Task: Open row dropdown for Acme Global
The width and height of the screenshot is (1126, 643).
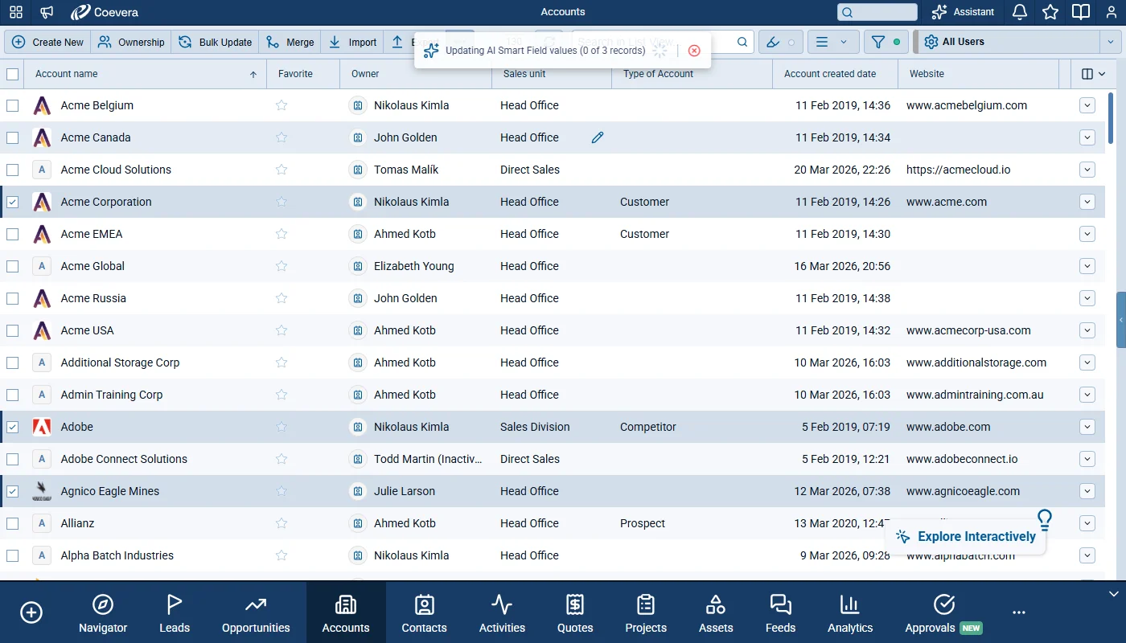Action: [x=1087, y=266]
